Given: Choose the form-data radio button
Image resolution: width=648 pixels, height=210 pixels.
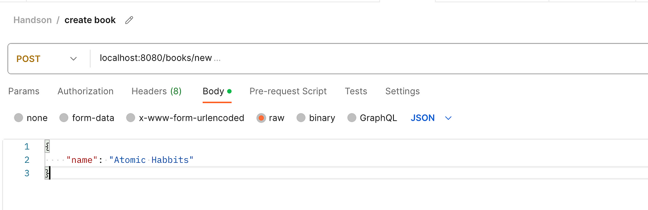Looking at the screenshot, I should coord(64,118).
